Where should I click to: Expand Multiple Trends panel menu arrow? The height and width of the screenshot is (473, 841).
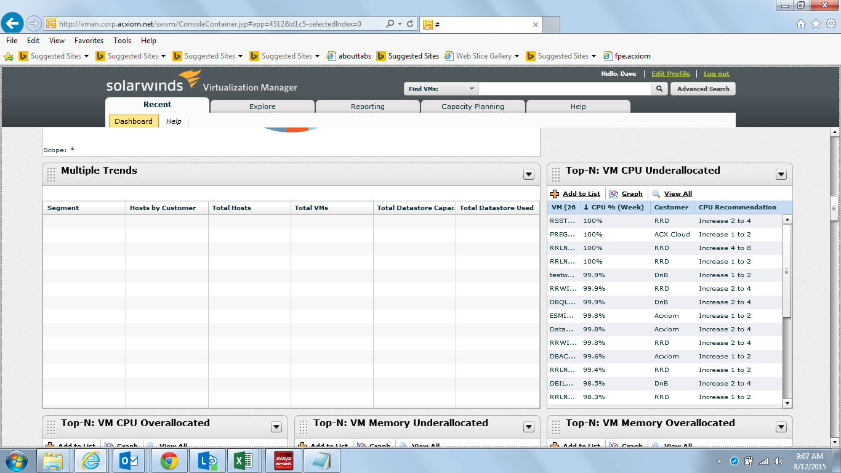[x=529, y=174]
